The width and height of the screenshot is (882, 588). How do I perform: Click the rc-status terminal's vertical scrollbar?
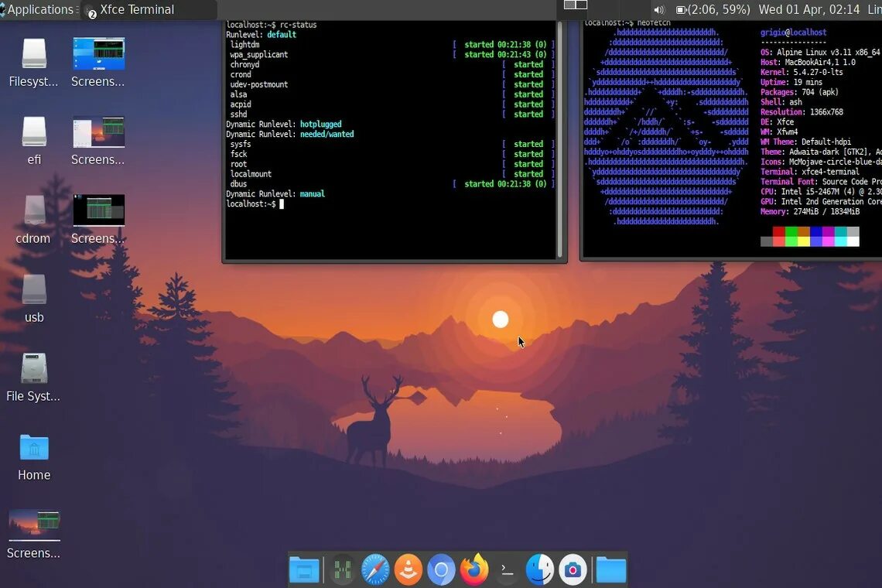click(559, 139)
